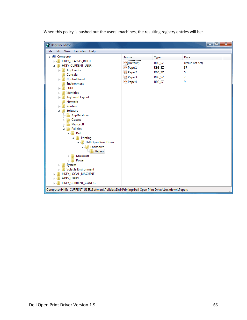Click the Printing folder icon
The width and height of the screenshot is (247, 320).
[x=78, y=138]
